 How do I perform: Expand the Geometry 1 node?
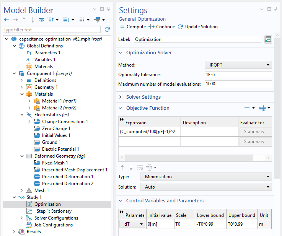(x=22, y=87)
